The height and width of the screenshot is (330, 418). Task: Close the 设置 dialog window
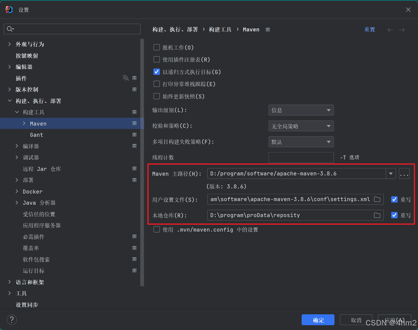pyautogui.click(x=408, y=10)
